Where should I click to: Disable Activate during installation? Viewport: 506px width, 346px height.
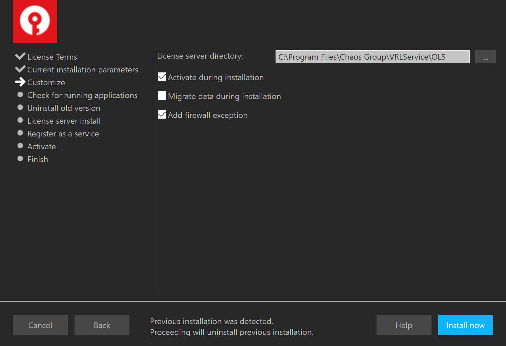coord(161,77)
